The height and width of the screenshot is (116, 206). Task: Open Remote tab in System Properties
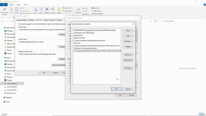(59, 20)
